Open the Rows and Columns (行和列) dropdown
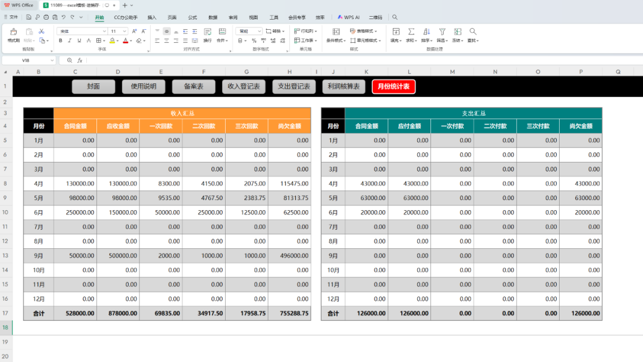Screen dimensions: 643x362 tap(305, 31)
